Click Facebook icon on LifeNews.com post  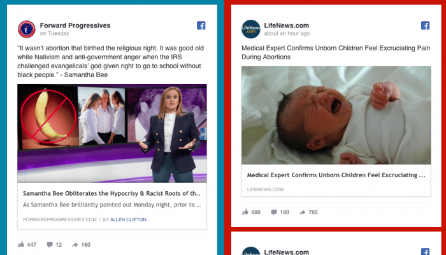(x=425, y=25)
